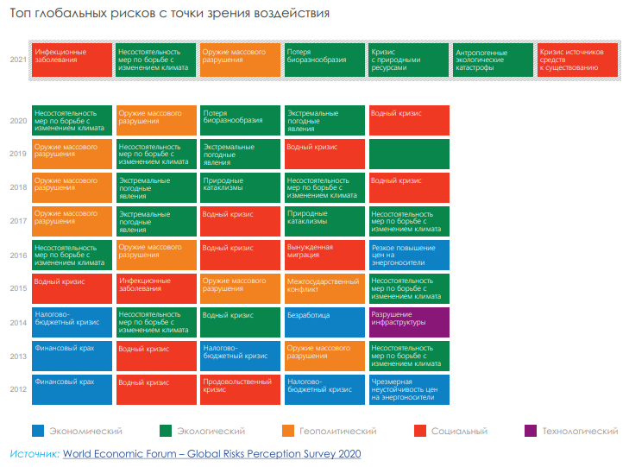This screenshot has height=467, width=629.
Task: Click Антропогенные экологические катастрофы cell
Action: pyautogui.click(x=493, y=60)
